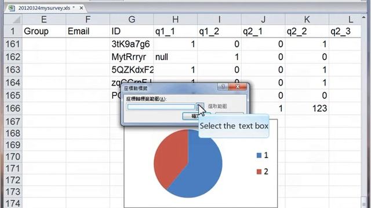371x208 pixels.
Task: Select row 170 header
Action: click(13, 157)
